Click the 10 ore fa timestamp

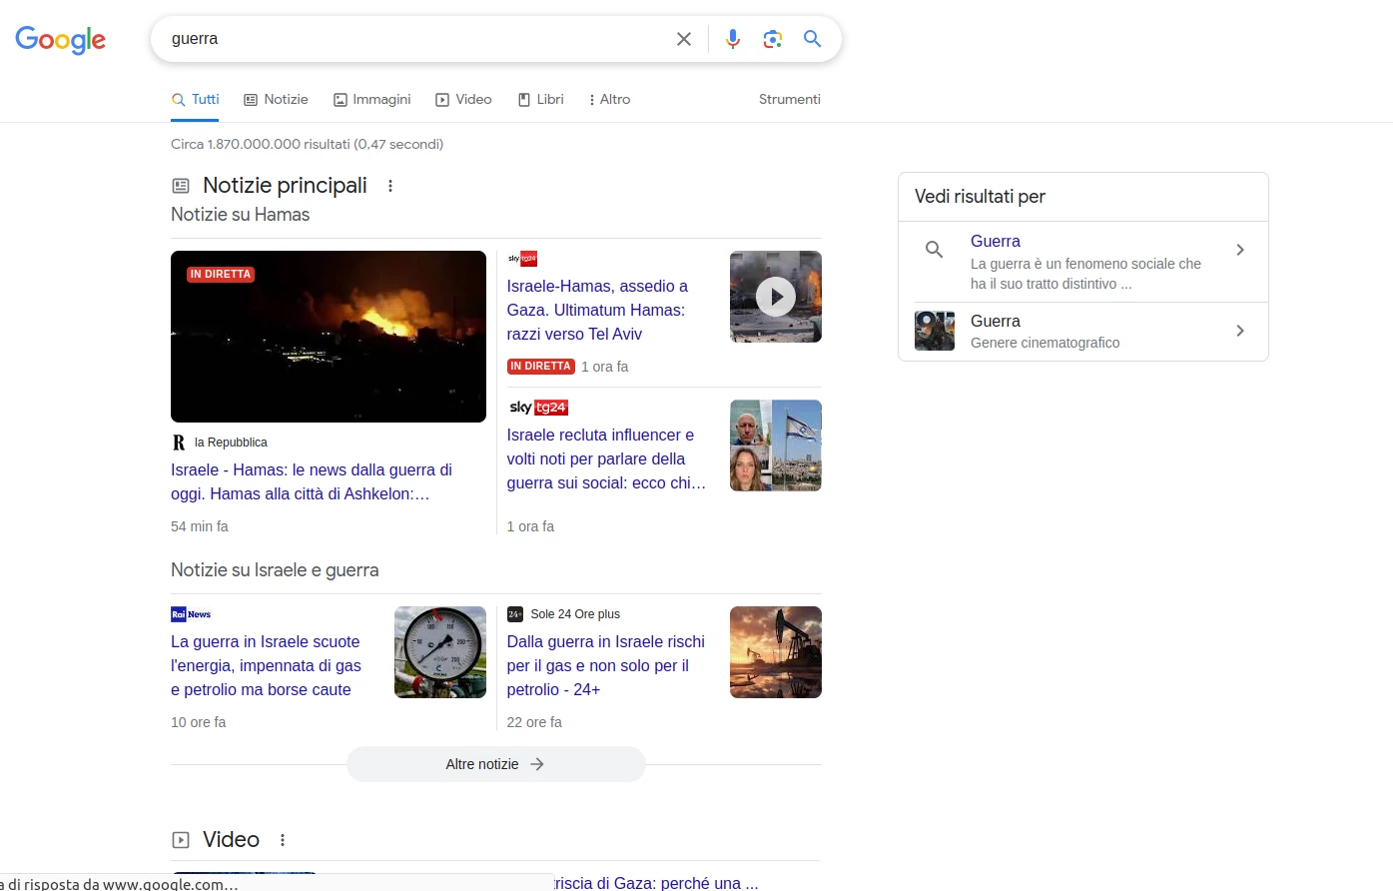click(198, 722)
